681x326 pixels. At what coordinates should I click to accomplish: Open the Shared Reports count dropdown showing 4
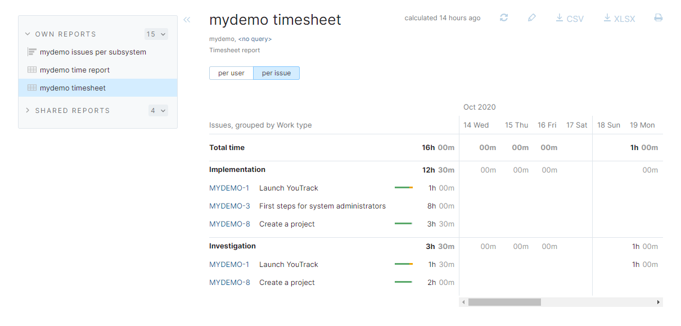point(158,111)
